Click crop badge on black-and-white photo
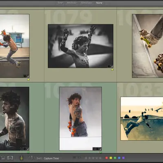 point(109,66)
